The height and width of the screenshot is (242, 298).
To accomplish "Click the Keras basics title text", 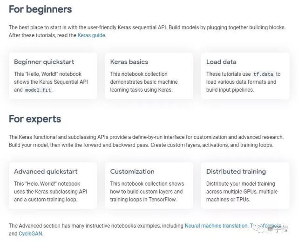I will pos(129,62).
